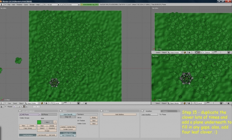Open the File menu

[x=9, y=5]
